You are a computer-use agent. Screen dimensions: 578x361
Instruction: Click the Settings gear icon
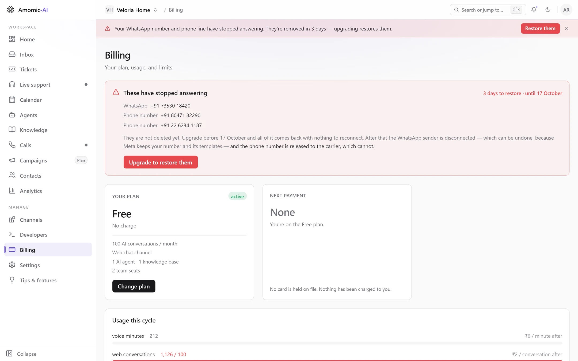tap(12, 265)
